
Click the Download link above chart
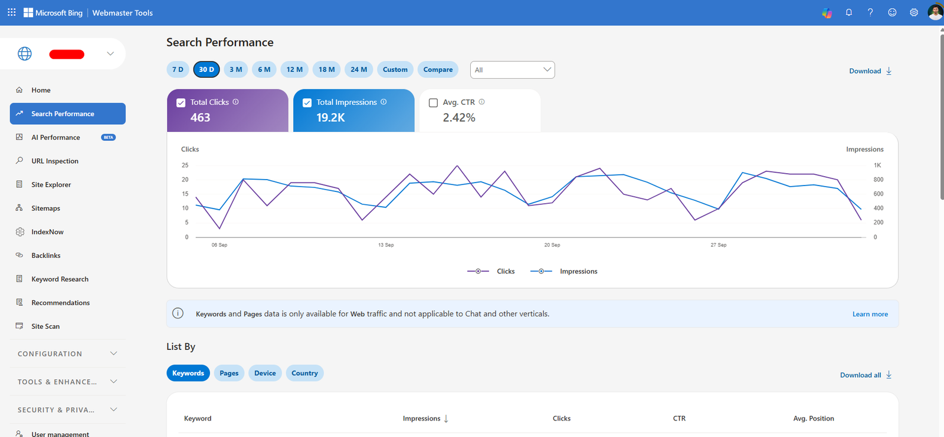coord(870,71)
